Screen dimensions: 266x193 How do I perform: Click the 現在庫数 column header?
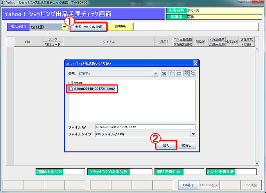[246, 39]
